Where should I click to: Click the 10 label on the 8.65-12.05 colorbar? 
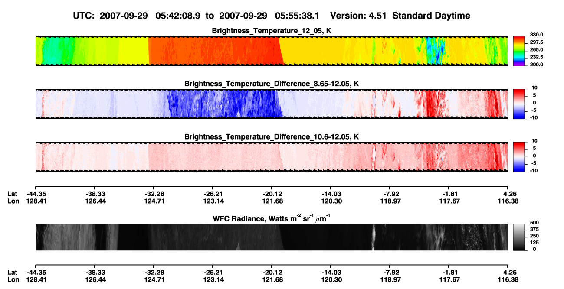[534, 88]
